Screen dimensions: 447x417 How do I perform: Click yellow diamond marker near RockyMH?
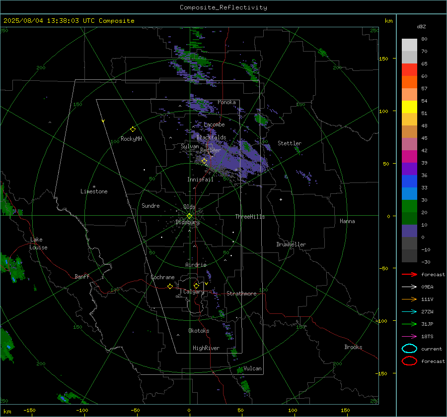coord(133,129)
